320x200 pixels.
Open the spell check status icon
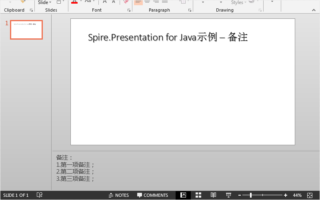tap(39, 195)
